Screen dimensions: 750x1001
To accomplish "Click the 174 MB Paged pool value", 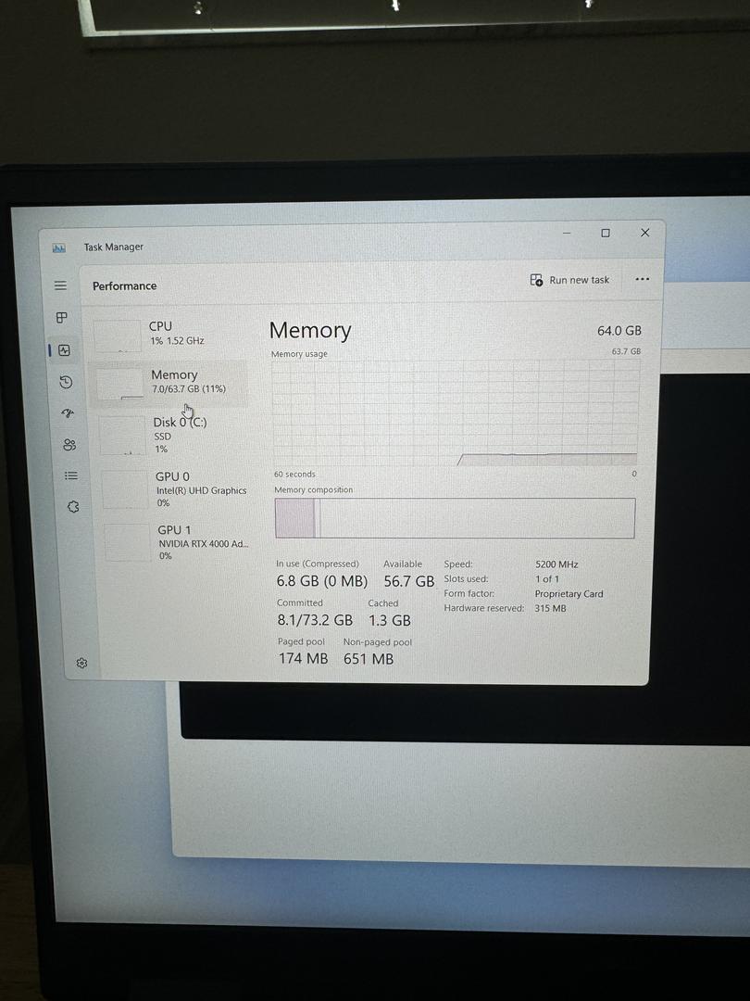I will 303,658.
